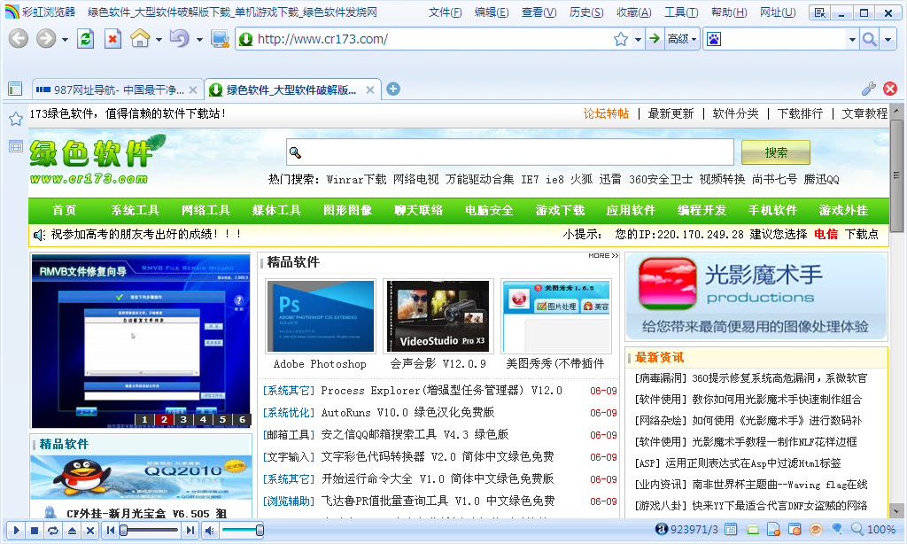Click the media Eject/Open button
The height and width of the screenshot is (544, 907).
click(x=72, y=530)
